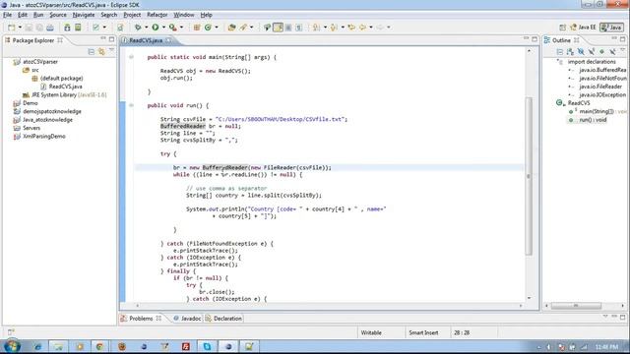Open the New Java Class dropdown arrow

[x=217, y=28]
